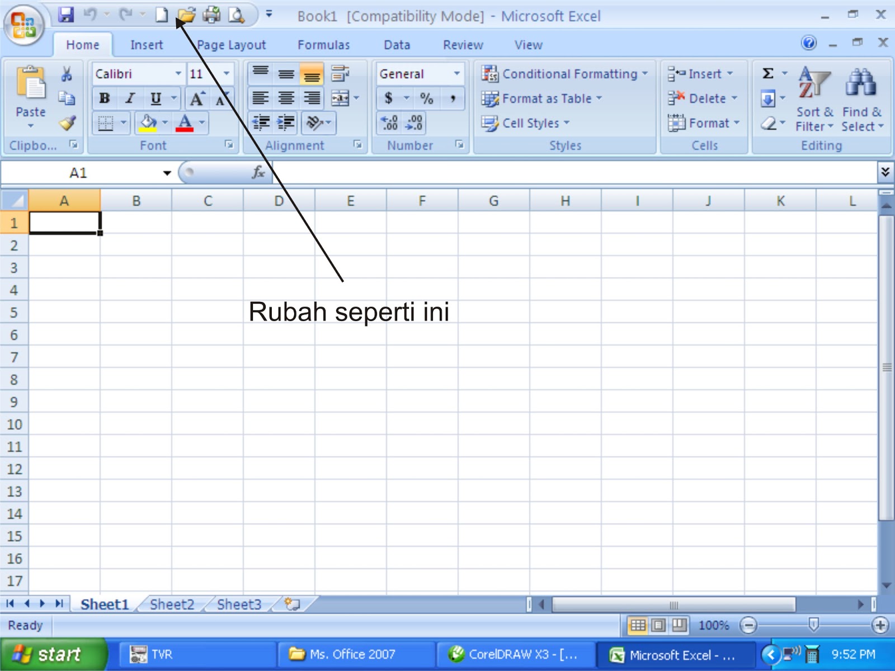
Task: Switch to Normal view in status bar
Action: coord(638,625)
